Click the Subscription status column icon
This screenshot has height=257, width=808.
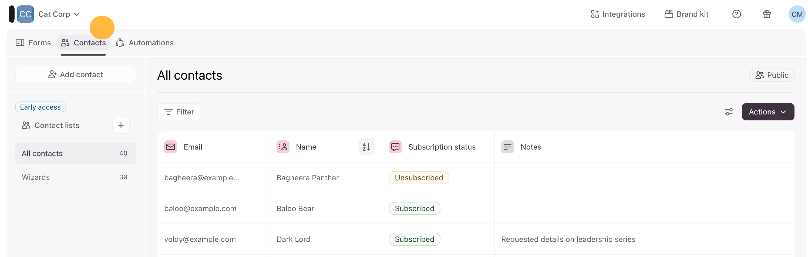coord(395,147)
